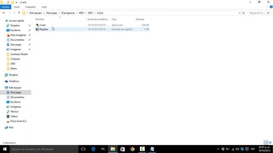Open pinned Documentos under Acceso rápido
273x153 pixels.
[17, 40]
